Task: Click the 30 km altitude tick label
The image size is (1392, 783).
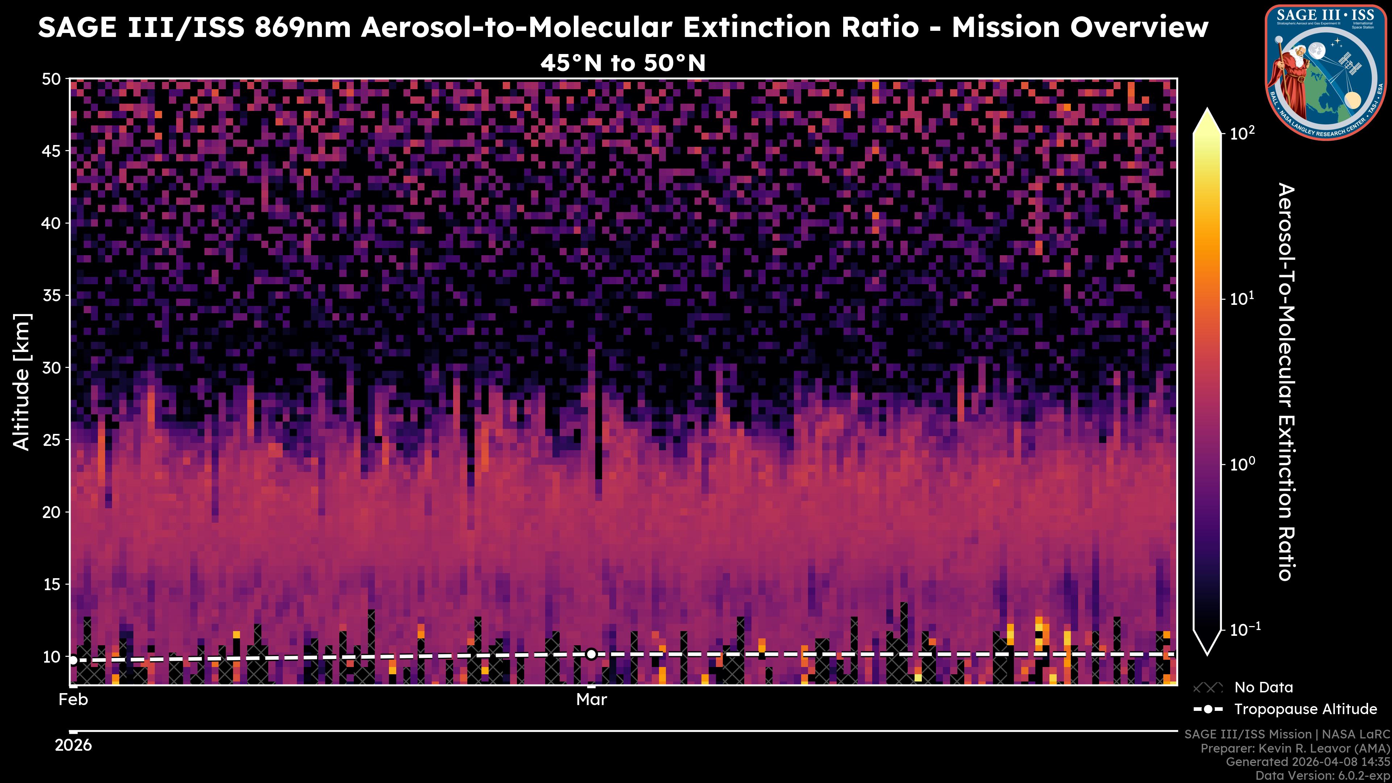Action: coord(52,368)
